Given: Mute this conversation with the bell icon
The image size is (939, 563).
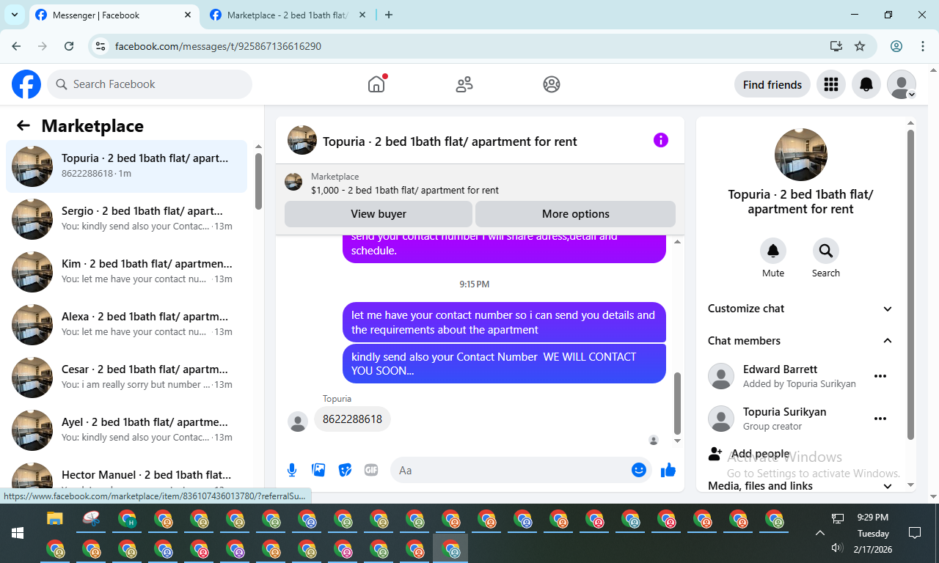Looking at the screenshot, I should (x=773, y=251).
